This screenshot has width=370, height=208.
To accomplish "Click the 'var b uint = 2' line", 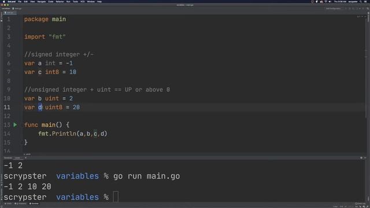I will point(49,98).
